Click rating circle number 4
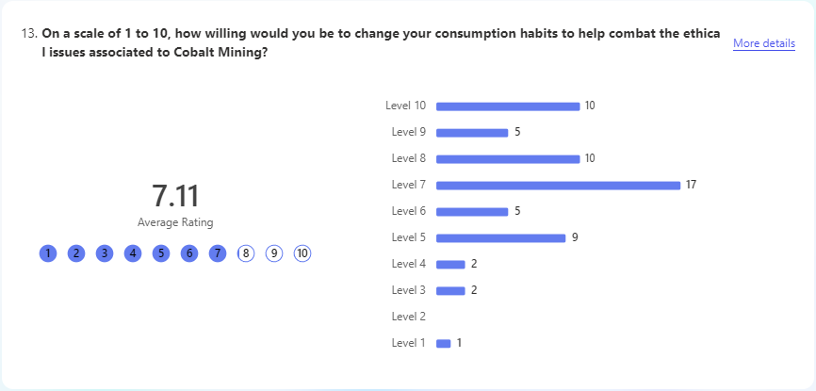Screen dimensions: 816x391 (133, 253)
